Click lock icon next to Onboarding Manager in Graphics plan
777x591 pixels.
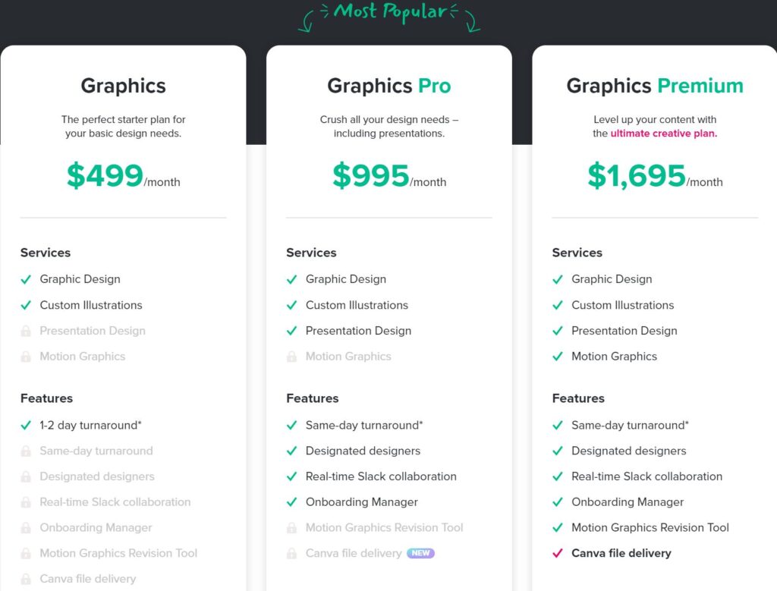click(26, 528)
